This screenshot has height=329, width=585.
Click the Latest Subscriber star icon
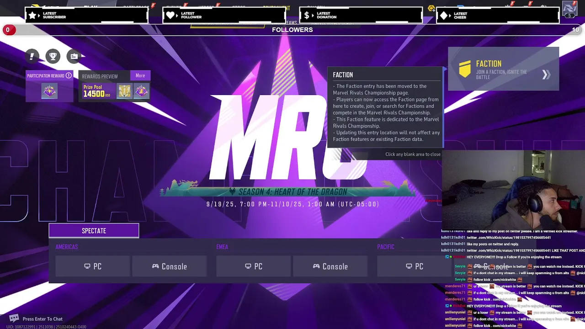point(32,16)
